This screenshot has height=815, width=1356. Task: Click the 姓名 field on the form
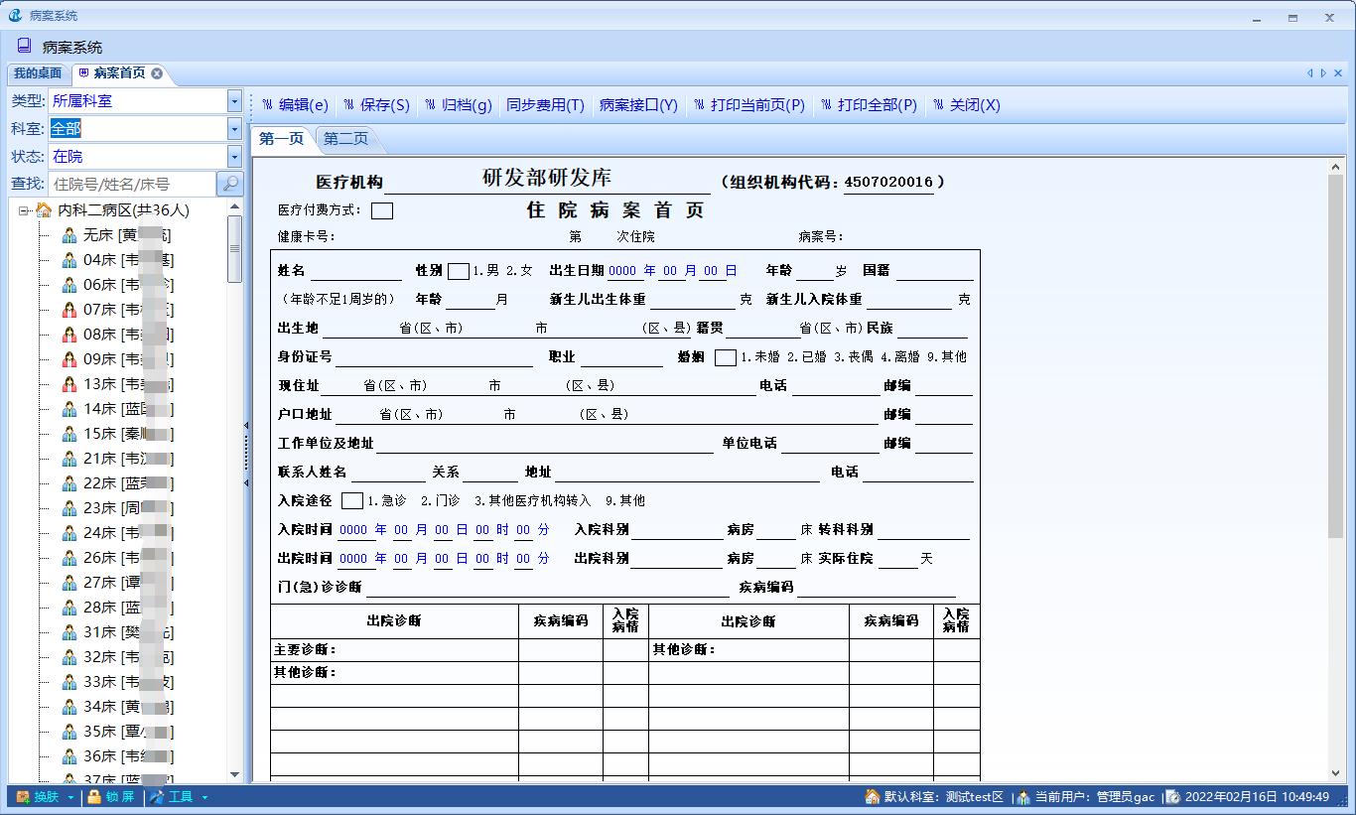click(x=355, y=271)
